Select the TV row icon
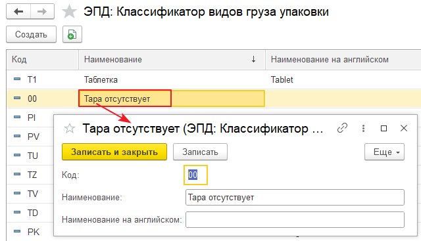This screenshot has height=241, width=421. 17,193
